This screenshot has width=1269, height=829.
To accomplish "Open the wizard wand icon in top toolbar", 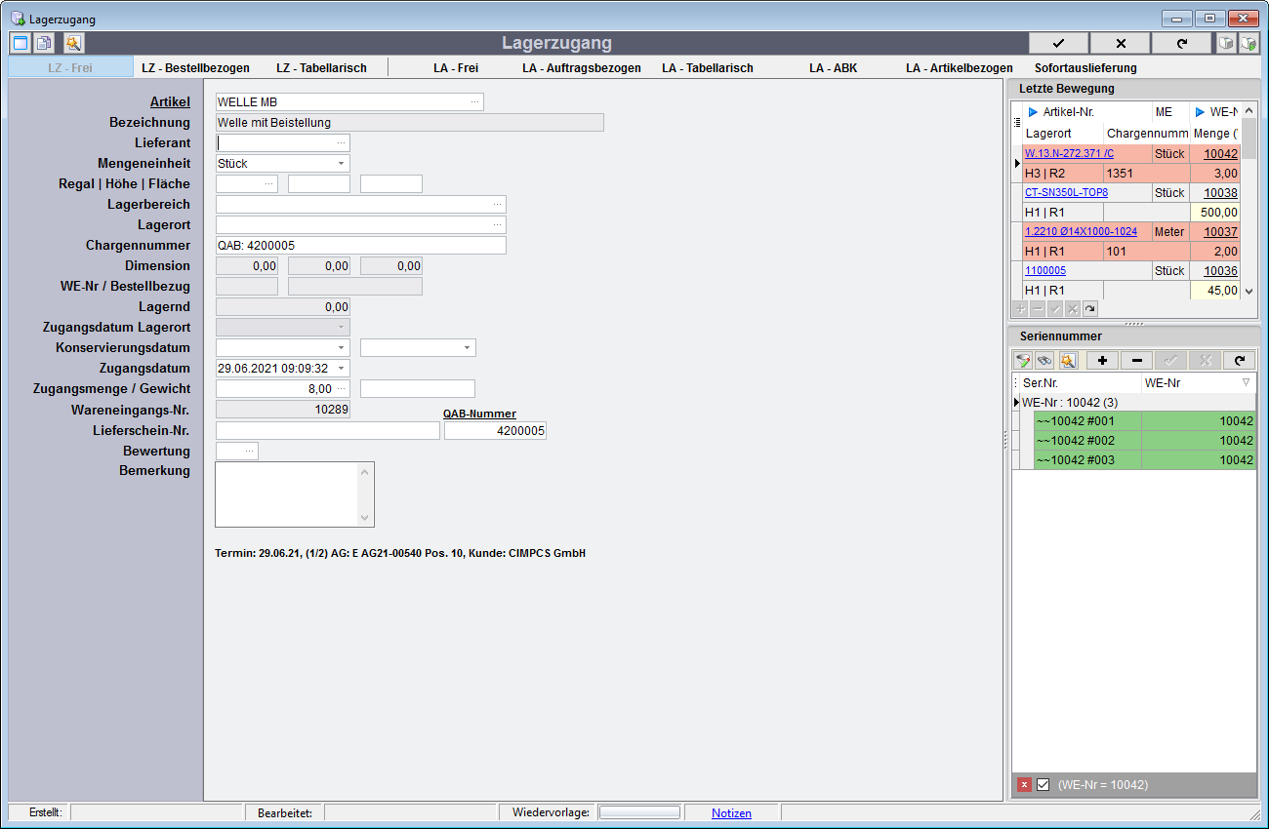I will coord(73,43).
